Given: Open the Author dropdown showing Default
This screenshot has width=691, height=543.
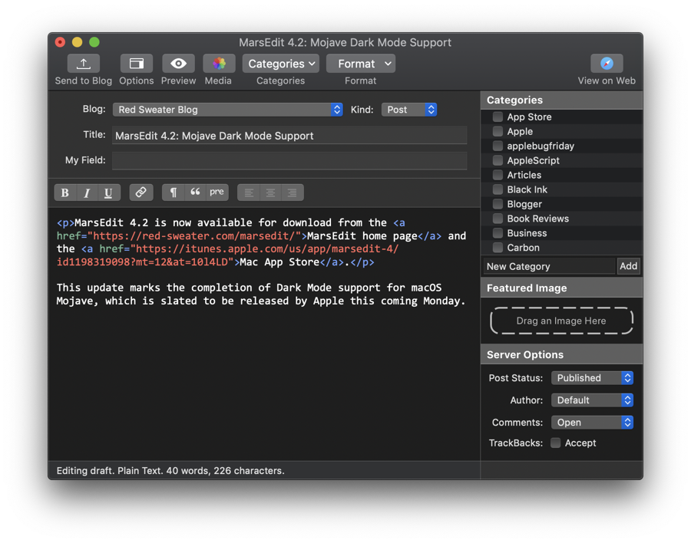Looking at the screenshot, I should pos(592,400).
